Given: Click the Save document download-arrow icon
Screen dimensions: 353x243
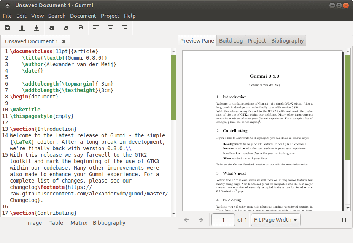Looking at the screenshot, I should (37, 28).
